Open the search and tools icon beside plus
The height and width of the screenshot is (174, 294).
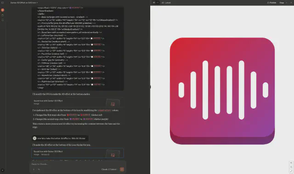tap(39, 169)
